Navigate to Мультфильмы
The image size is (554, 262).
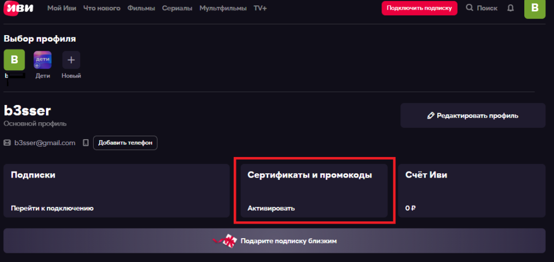(x=223, y=8)
